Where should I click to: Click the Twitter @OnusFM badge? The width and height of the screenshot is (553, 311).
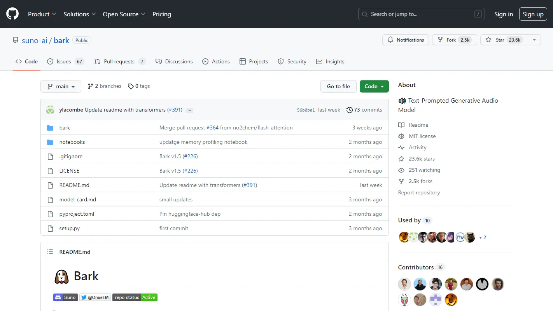(x=95, y=297)
